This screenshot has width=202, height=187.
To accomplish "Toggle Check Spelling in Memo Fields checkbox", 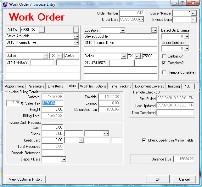I will point(144,140).
